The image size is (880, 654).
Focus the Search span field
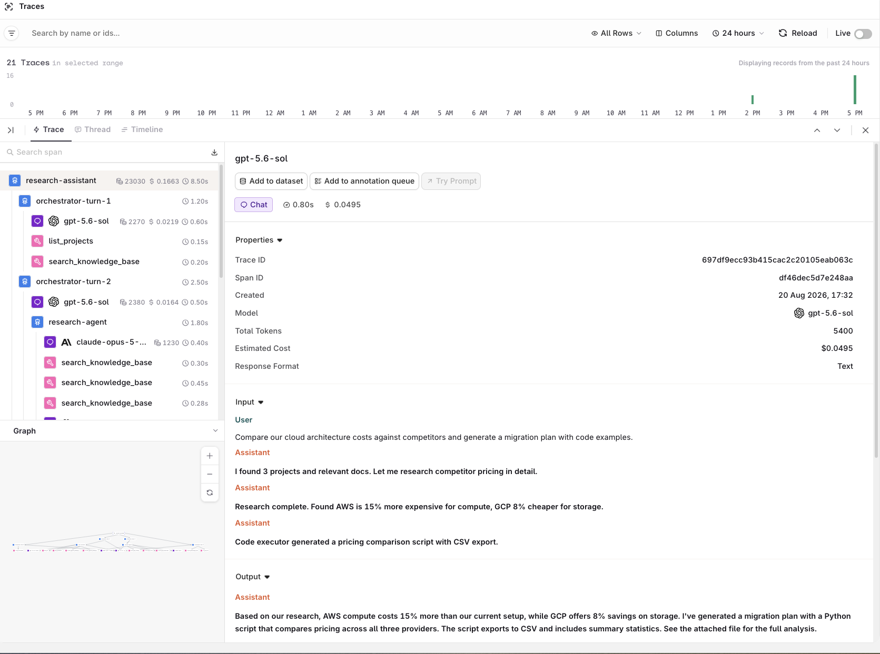(x=108, y=152)
